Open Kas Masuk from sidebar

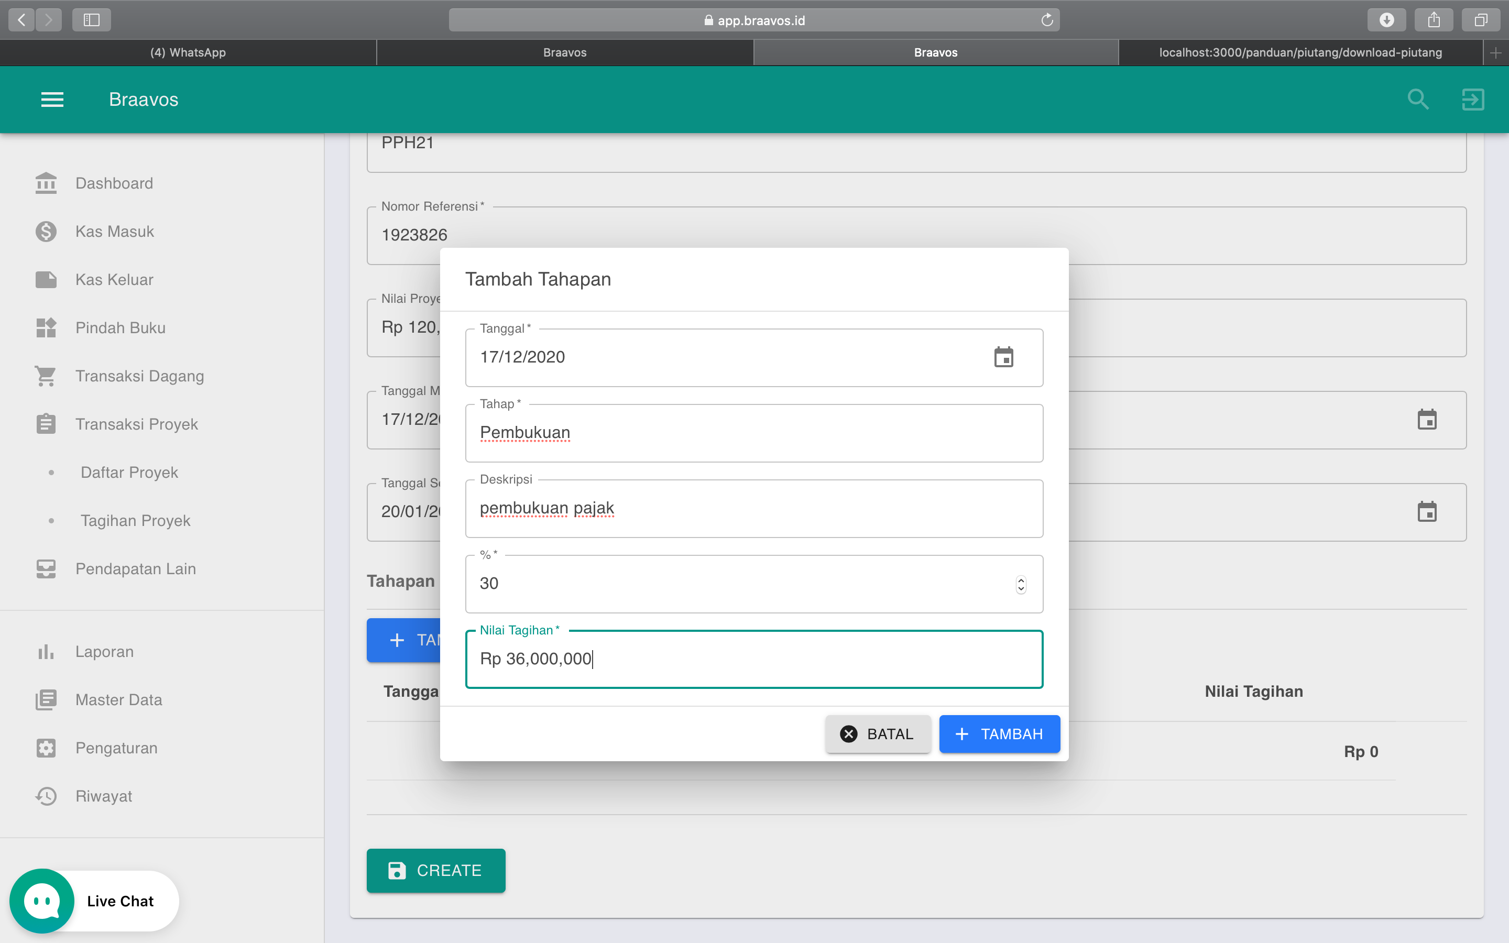(x=114, y=232)
